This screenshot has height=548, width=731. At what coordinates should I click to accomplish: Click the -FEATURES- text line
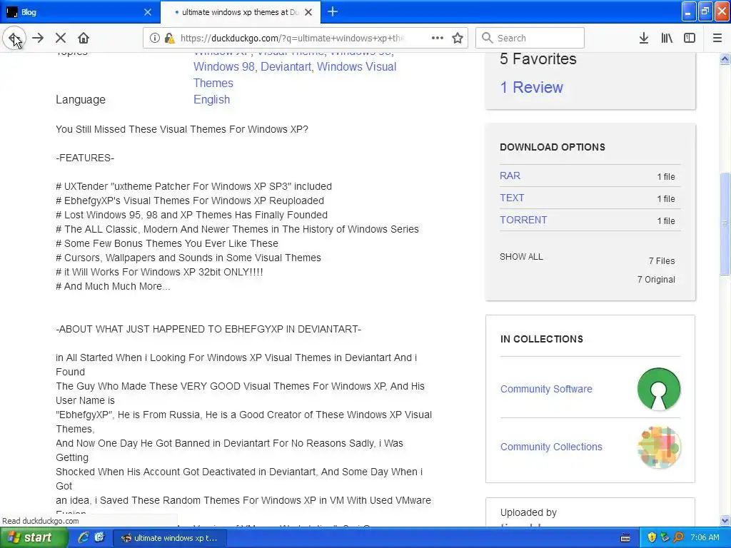(x=85, y=158)
